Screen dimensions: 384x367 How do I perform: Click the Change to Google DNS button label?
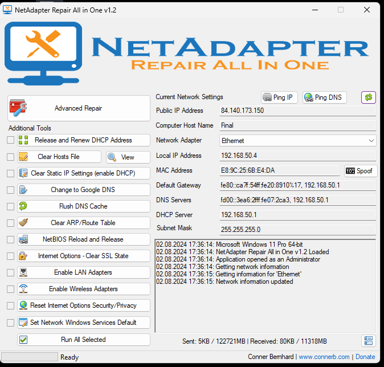(x=83, y=190)
